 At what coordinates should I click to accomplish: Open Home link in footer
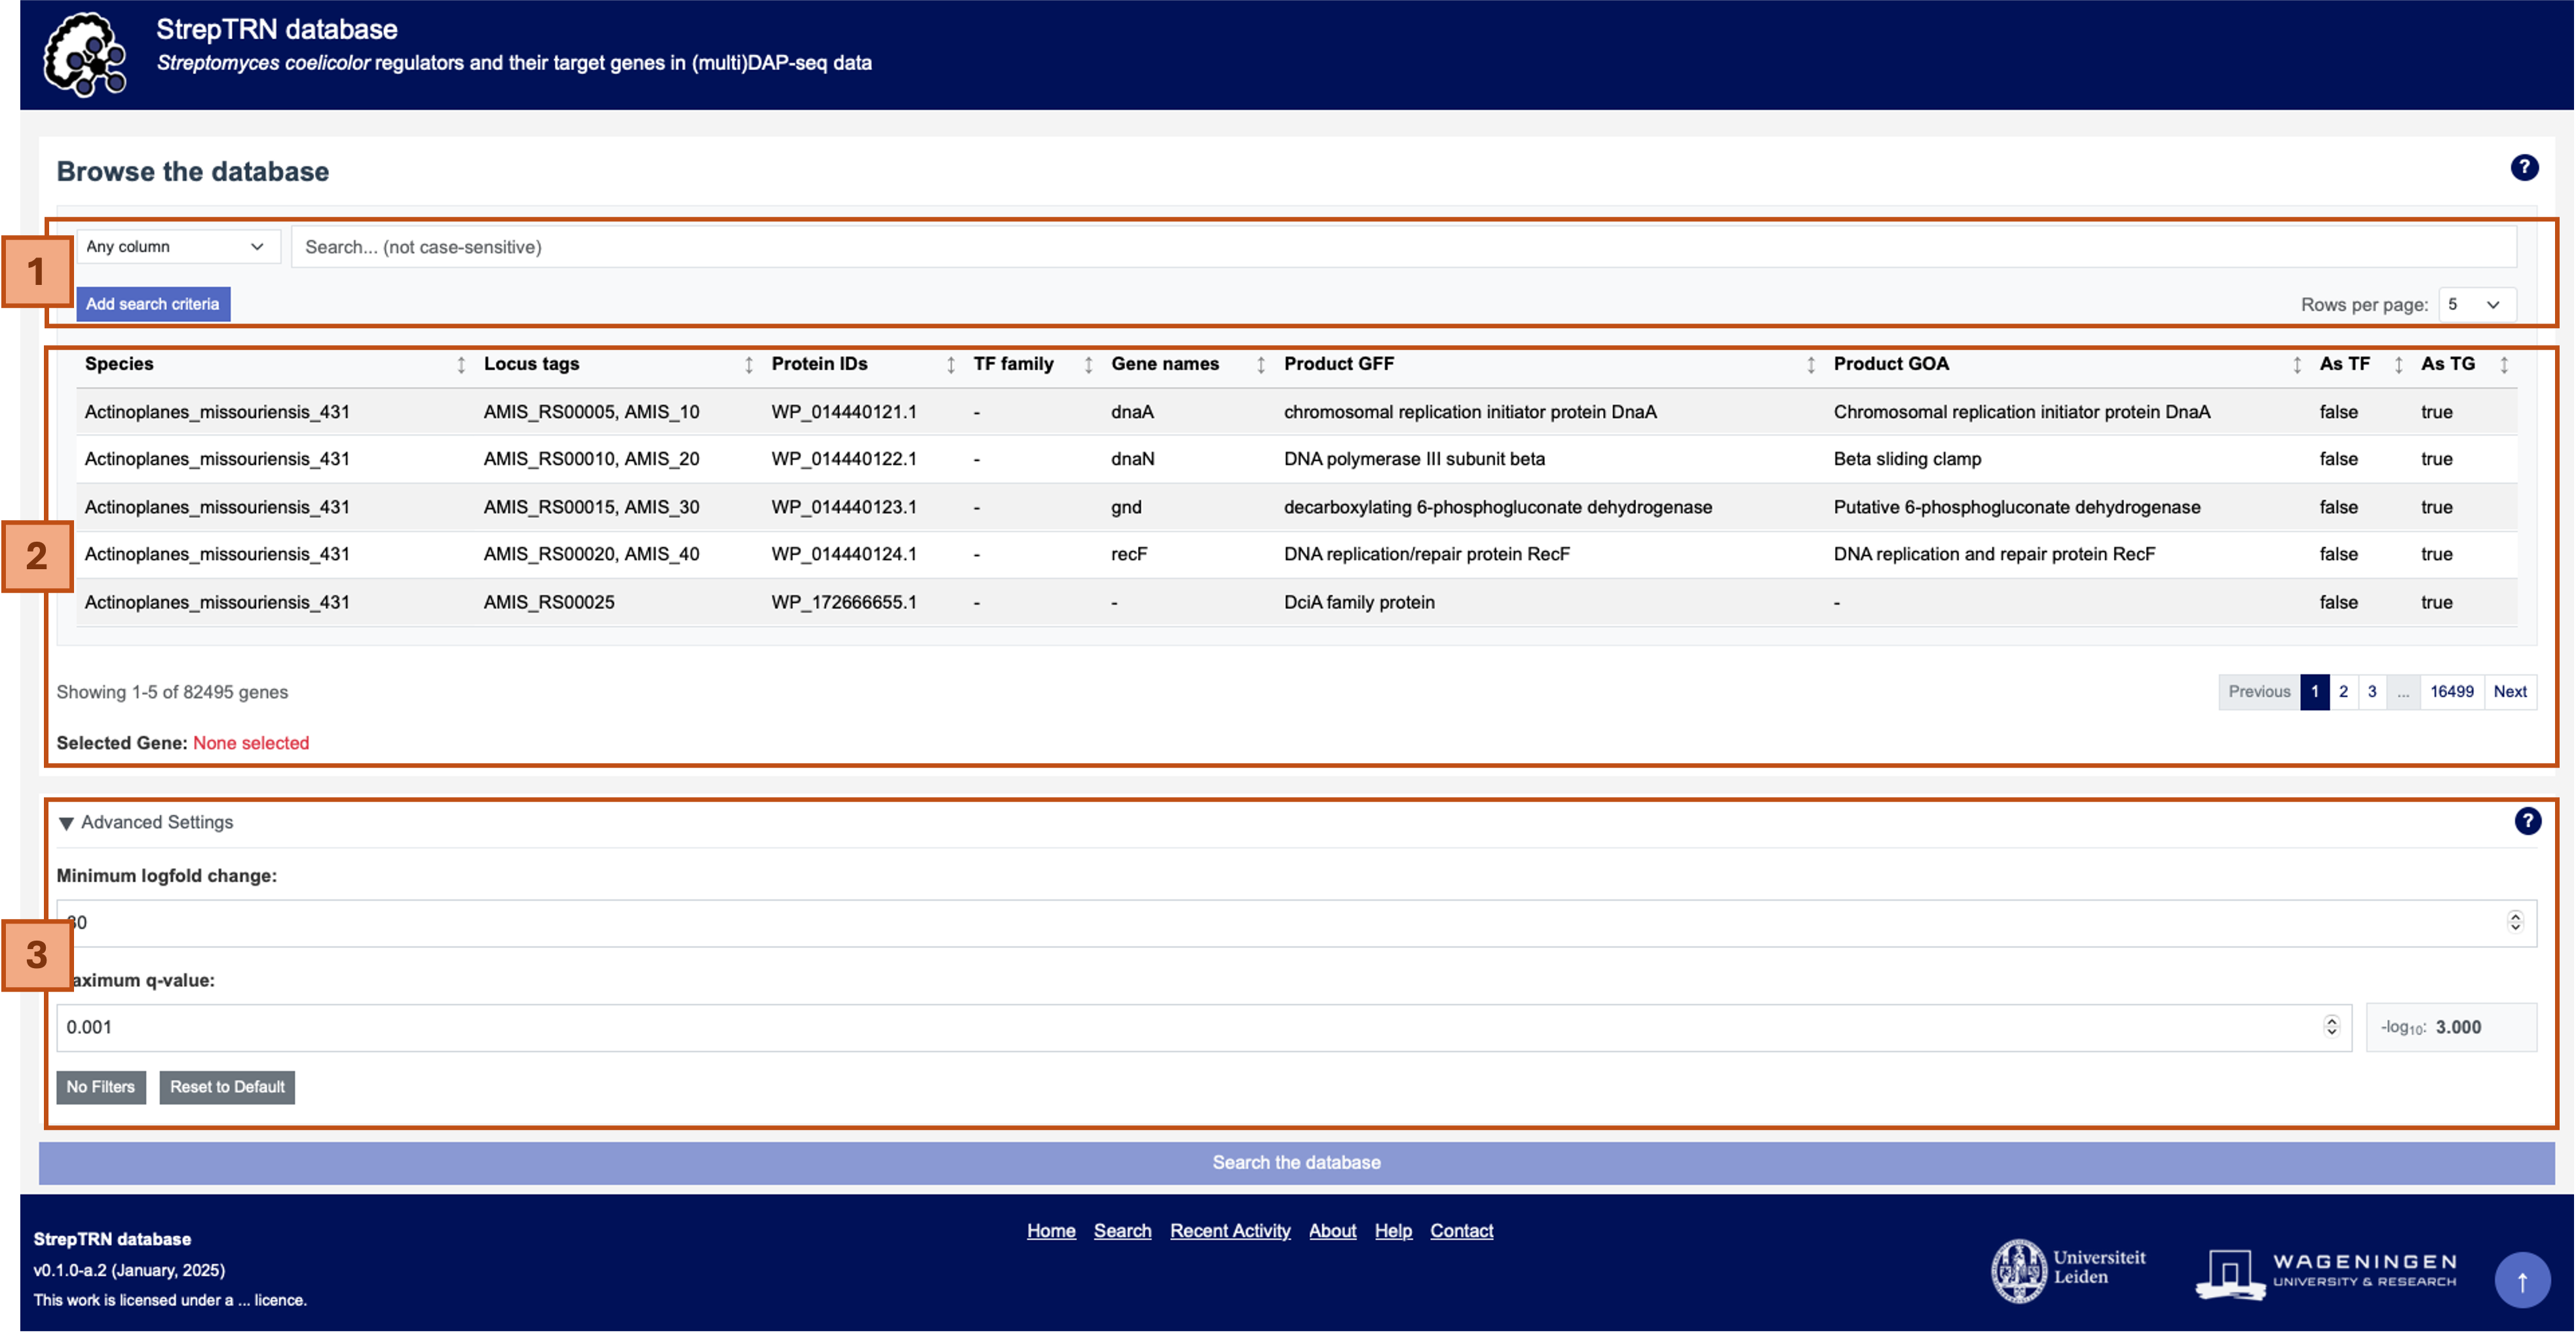1051,1231
